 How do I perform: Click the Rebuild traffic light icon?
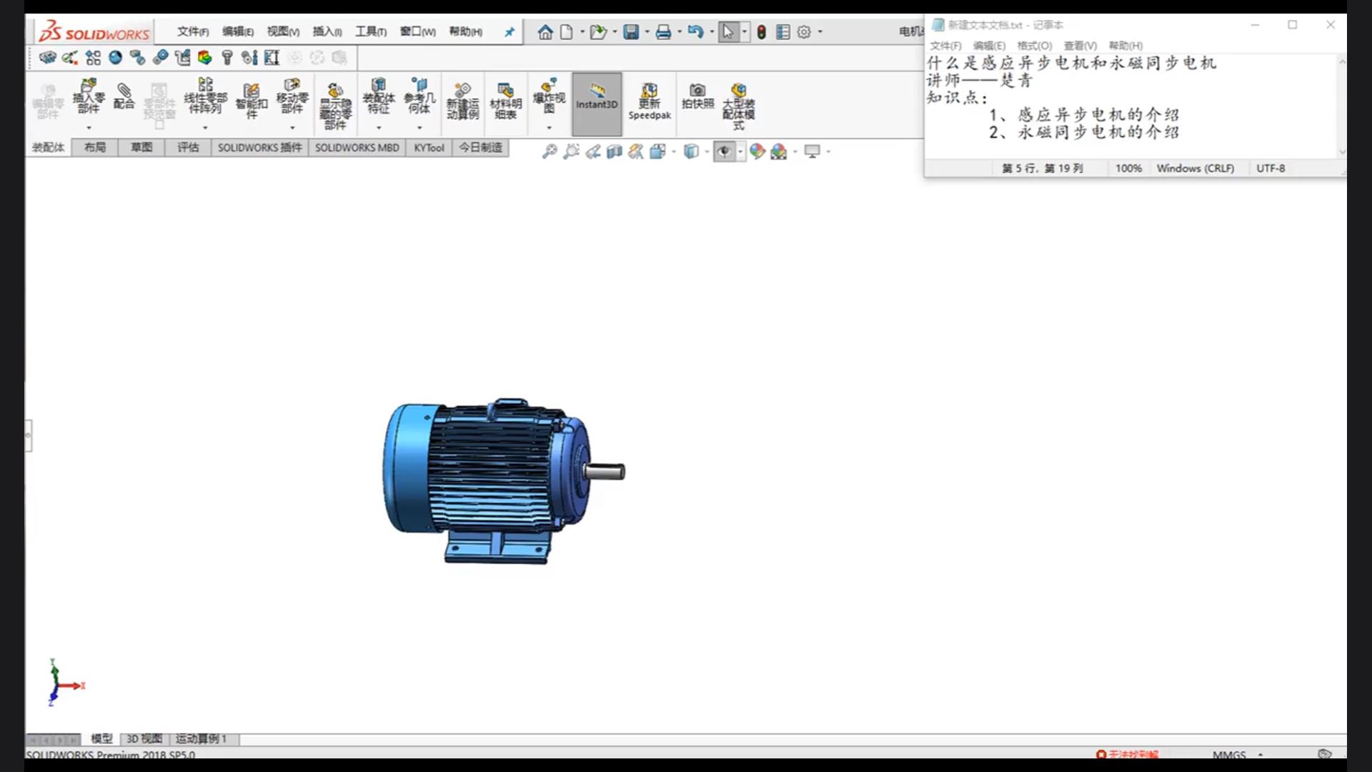pos(762,32)
